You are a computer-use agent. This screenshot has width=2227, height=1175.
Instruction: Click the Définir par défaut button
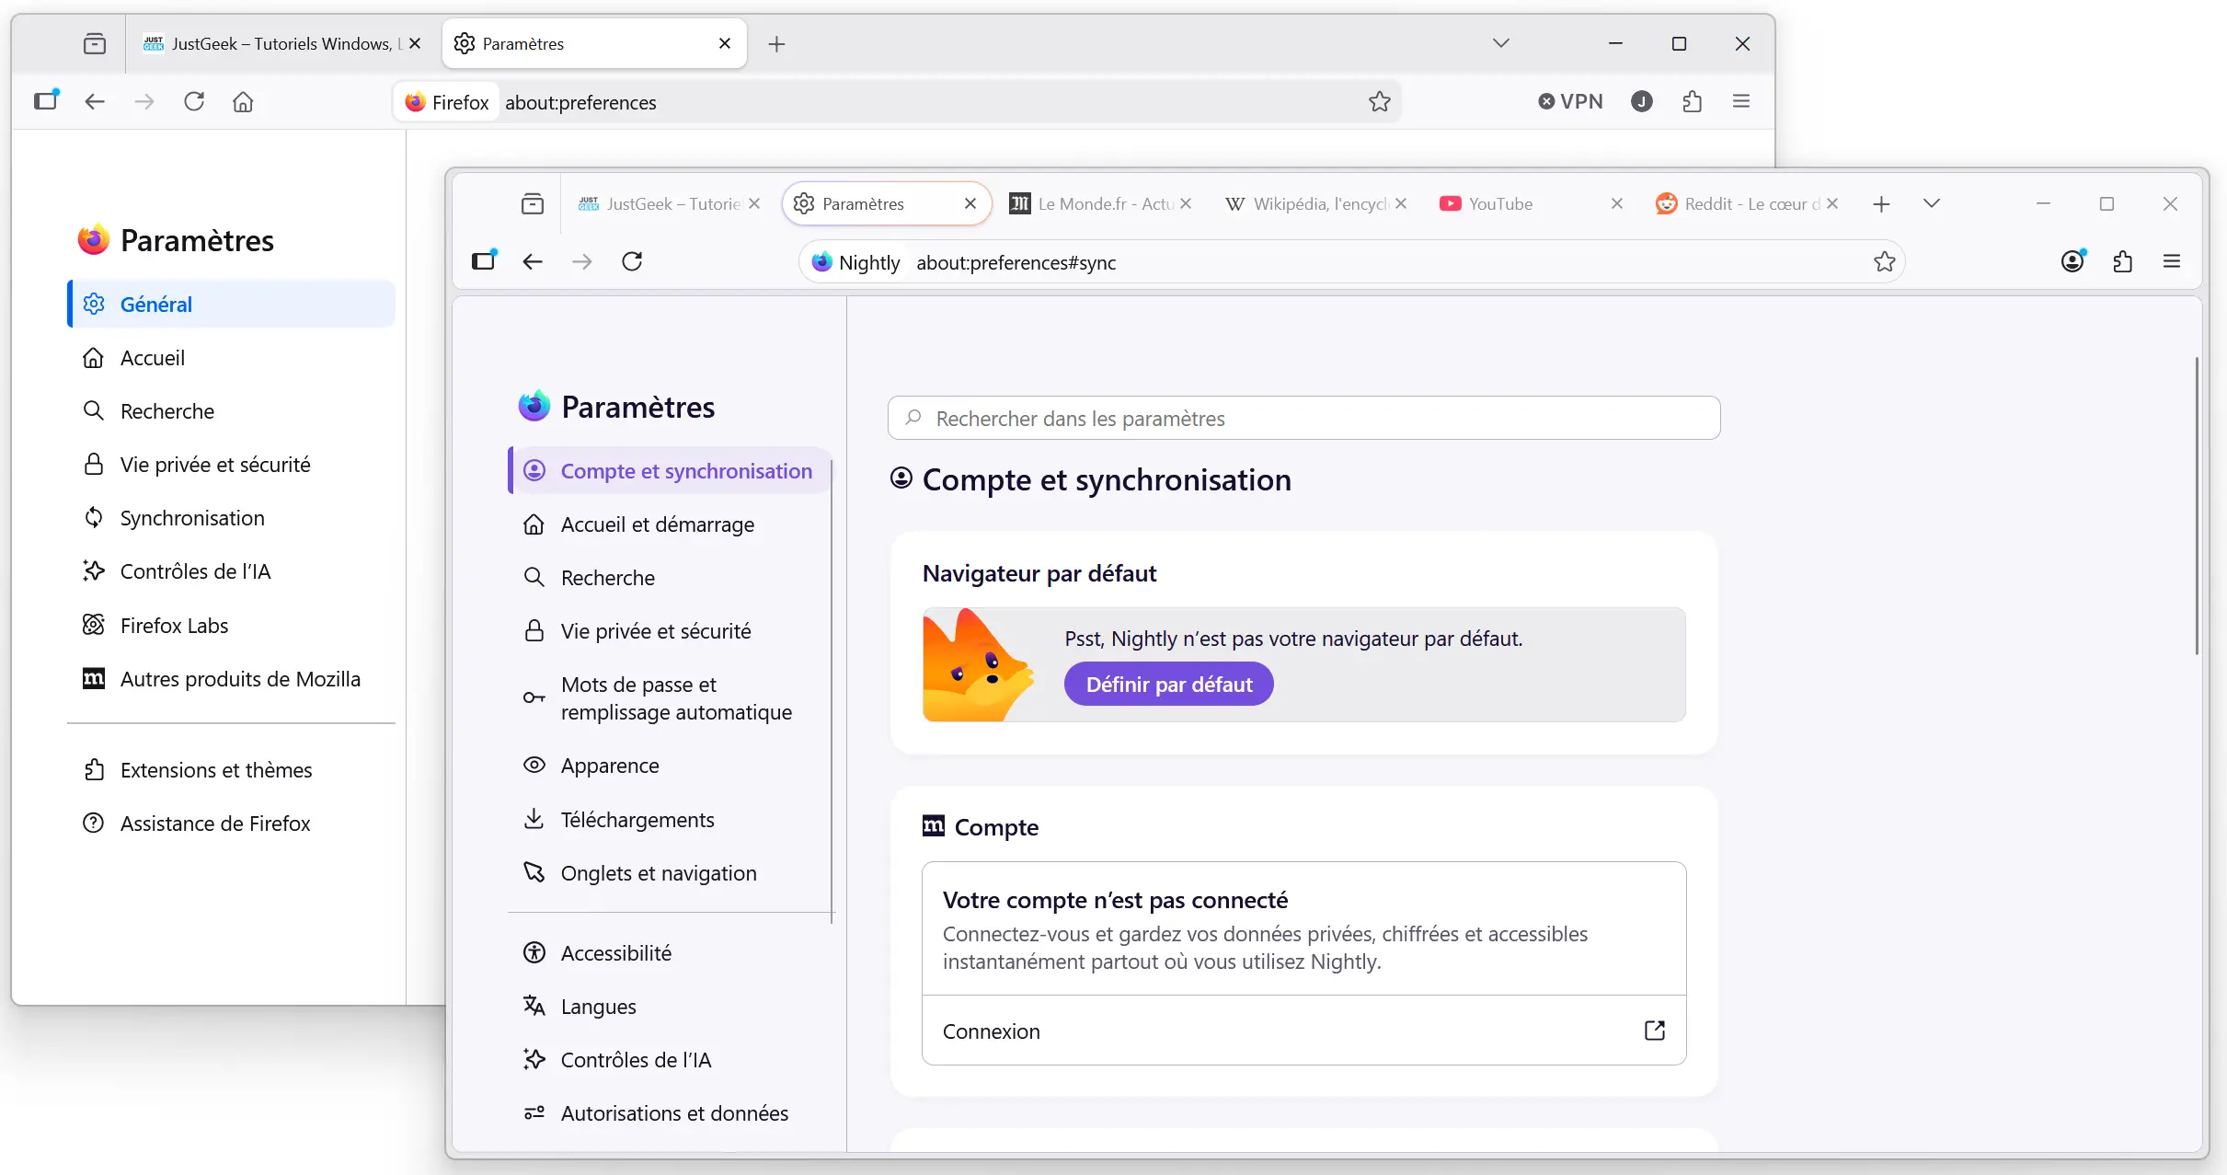[1168, 685]
